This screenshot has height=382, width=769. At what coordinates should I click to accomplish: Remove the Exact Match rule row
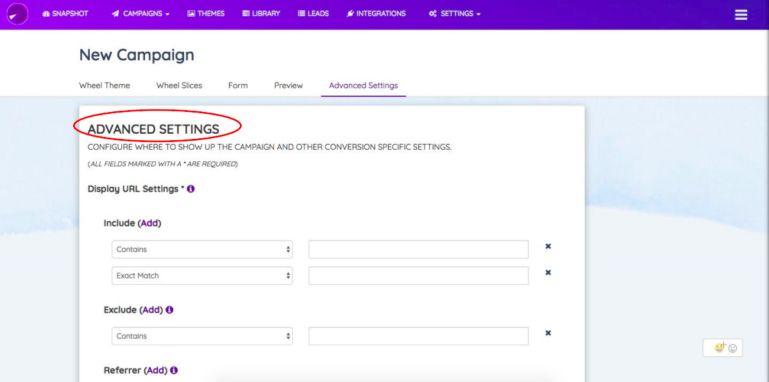548,273
